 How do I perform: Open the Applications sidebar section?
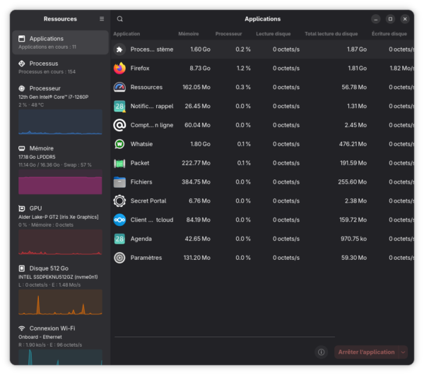pos(60,42)
